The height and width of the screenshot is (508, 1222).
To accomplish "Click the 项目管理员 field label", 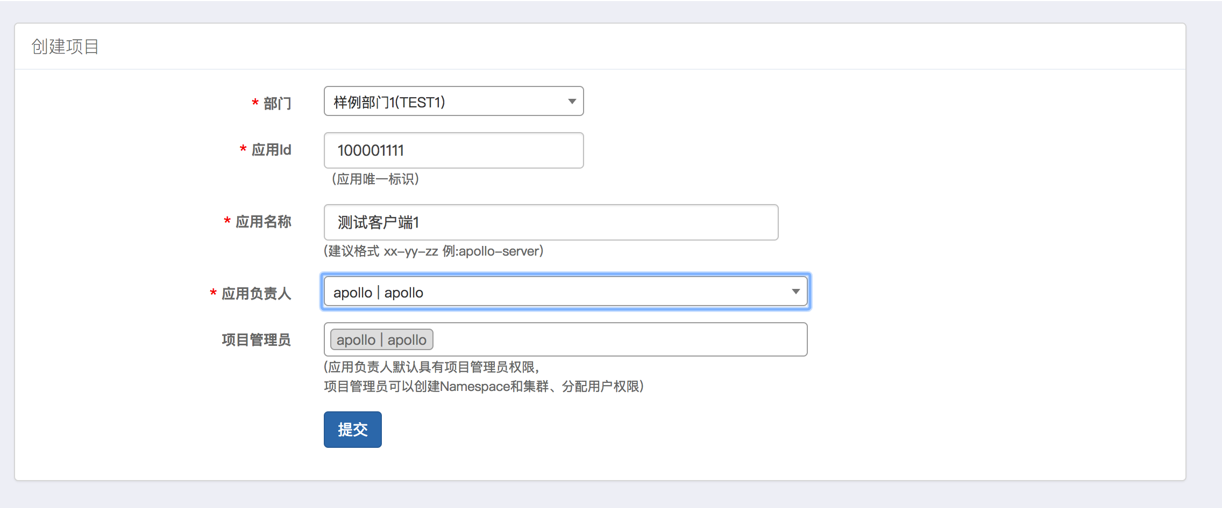I will pyautogui.click(x=256, y=340).
